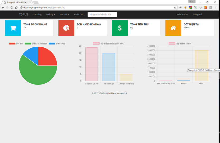220x143 pixels.
Task: Click the red pie chart icon tile
Action: click(66, 28)
